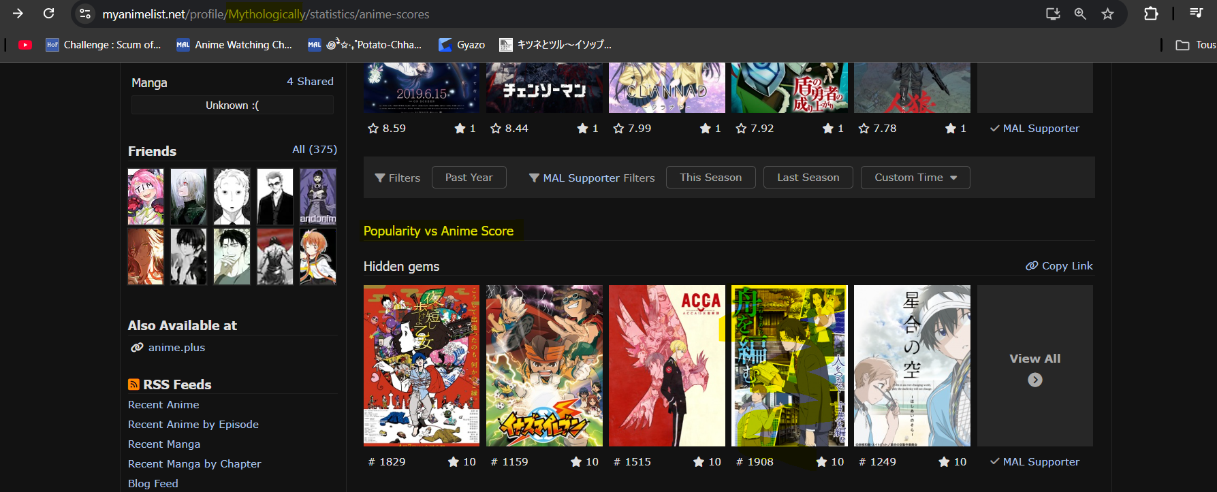Open the white-haired round face friend avatar
Image resolution: width=1217 pixels, height=492 pixels.
(232, 197)
